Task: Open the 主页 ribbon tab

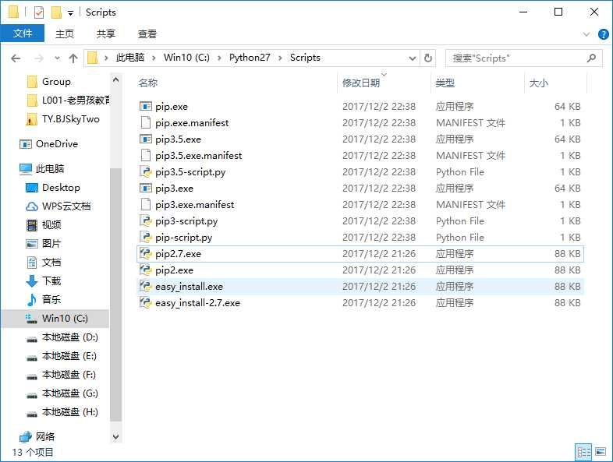Action: [x=65, y=34]
